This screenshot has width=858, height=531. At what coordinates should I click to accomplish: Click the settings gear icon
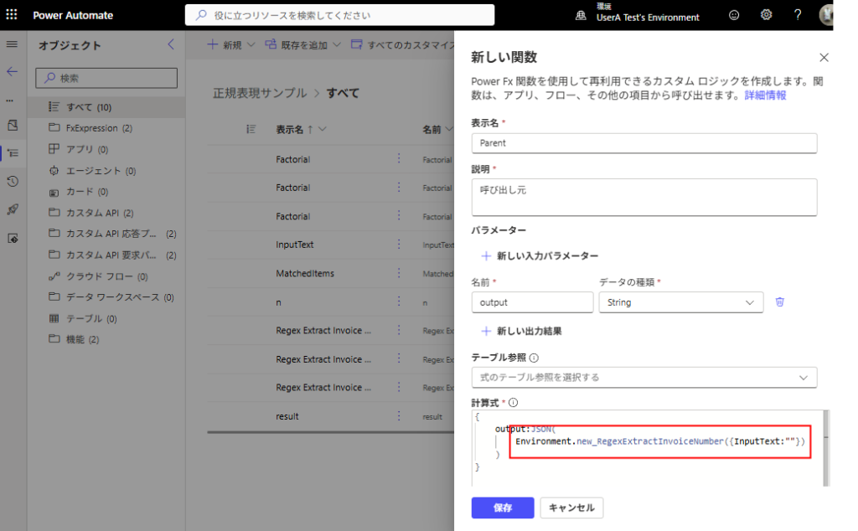coord(766,15)
